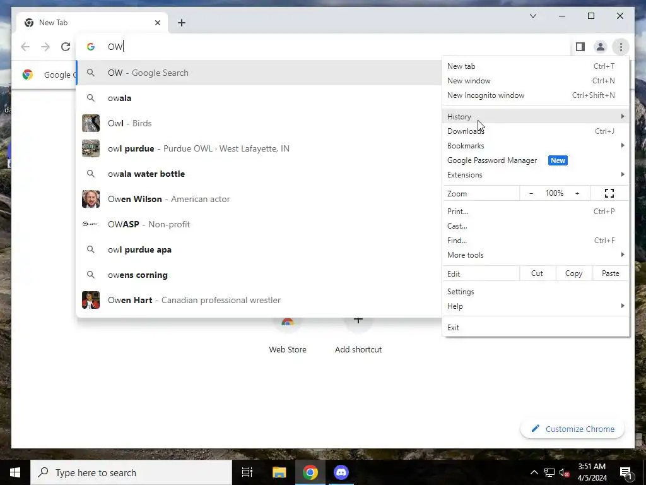The height and width of the screenshot is (485, 646).
Task: Open Downloads from the menu
Action: click(x=536, y=131)
